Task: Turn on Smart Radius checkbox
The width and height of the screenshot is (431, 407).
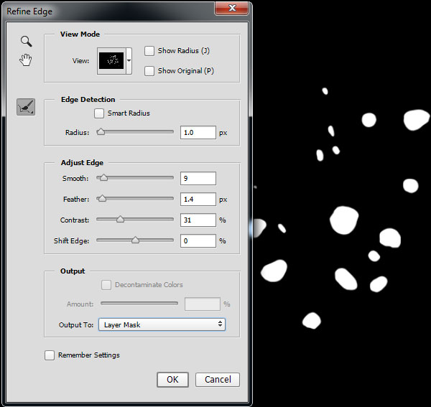Action: (x=99, y=113)
